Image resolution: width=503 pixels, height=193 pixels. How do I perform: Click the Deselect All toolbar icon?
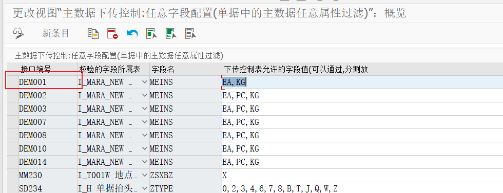pyautogui.click(x=190, y=33)
